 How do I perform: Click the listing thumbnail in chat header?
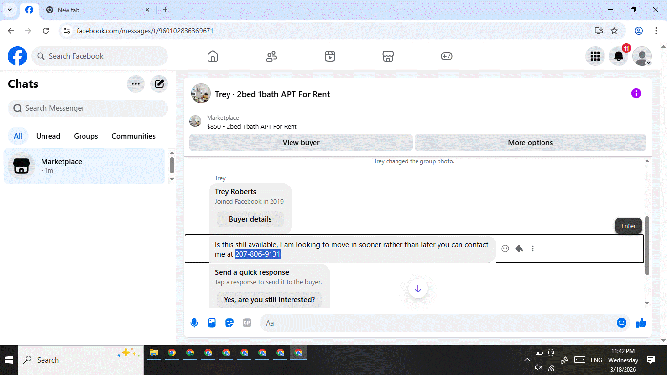(201, 93)
